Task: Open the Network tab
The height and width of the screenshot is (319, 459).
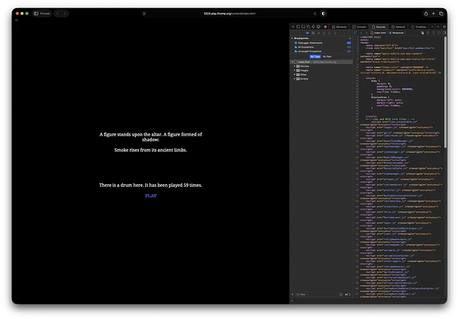Action: pyautogui.click(x=398, y=27)
